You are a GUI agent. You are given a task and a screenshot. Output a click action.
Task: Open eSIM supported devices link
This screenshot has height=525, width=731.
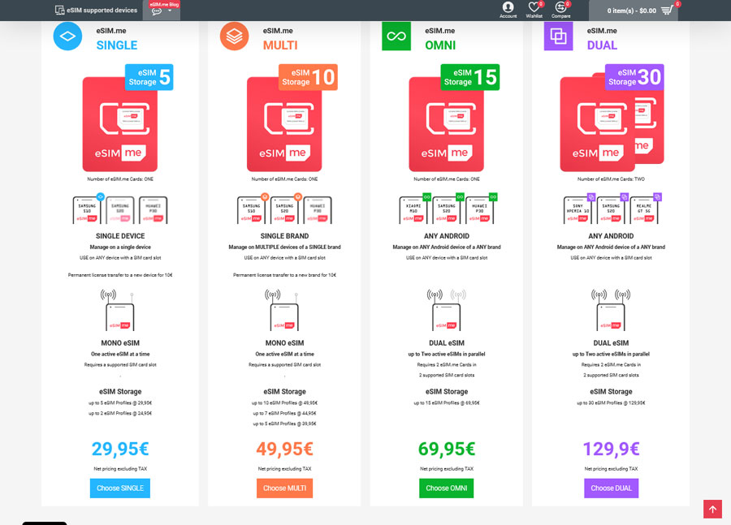click(96, 11)
